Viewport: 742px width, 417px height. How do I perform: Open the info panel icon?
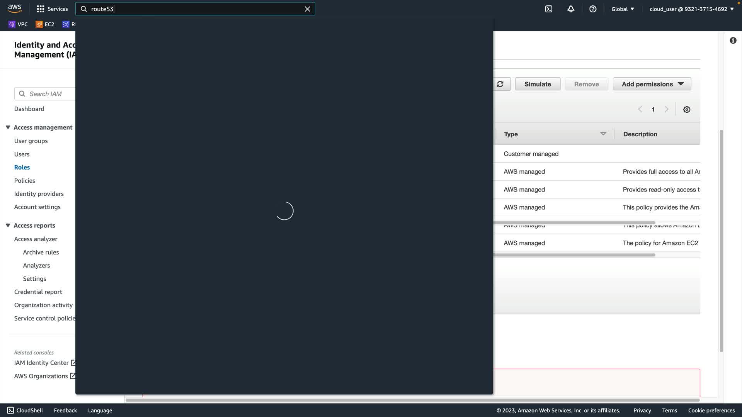733,41
